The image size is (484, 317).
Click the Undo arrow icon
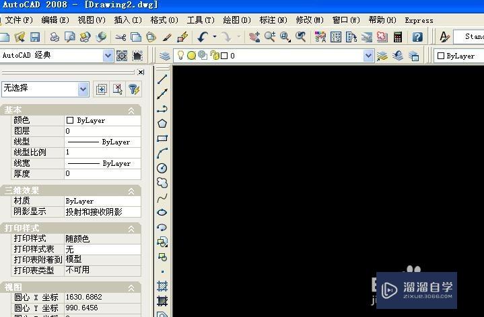coord(203,37)
